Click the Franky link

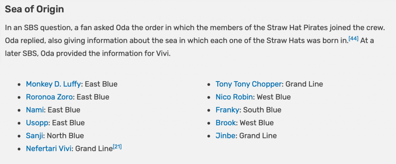tap(227, 110)
